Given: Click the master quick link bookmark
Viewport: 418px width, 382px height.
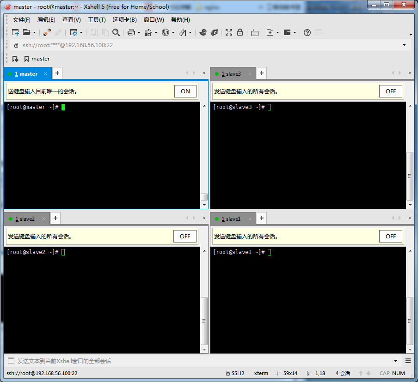Looking at the screenshot, I should (37, 59).
